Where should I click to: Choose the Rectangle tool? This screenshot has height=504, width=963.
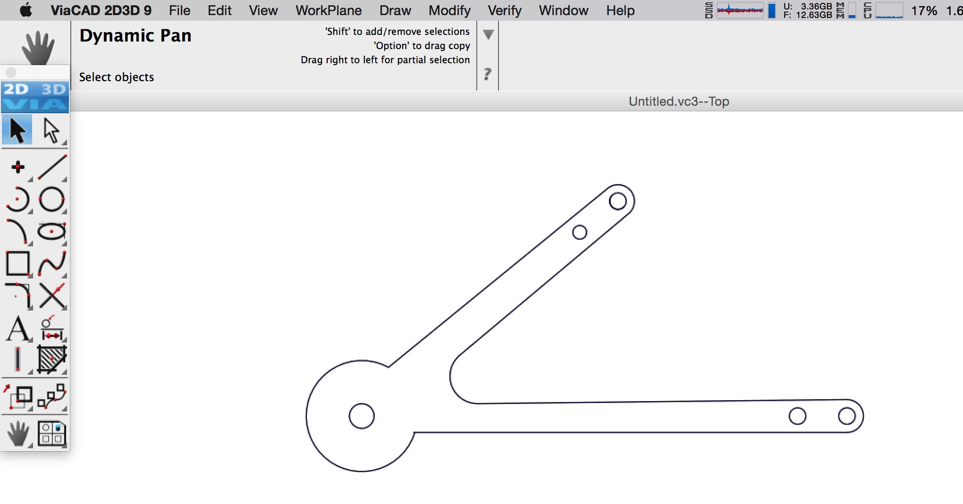[18, 263]
